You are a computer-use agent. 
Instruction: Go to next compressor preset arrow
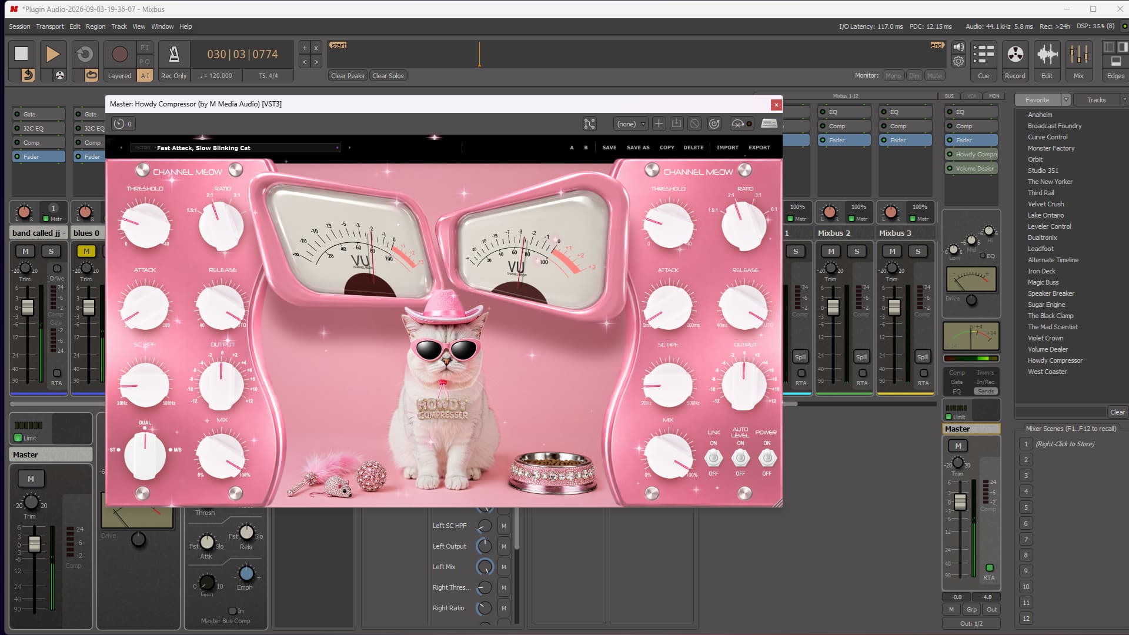349,148
